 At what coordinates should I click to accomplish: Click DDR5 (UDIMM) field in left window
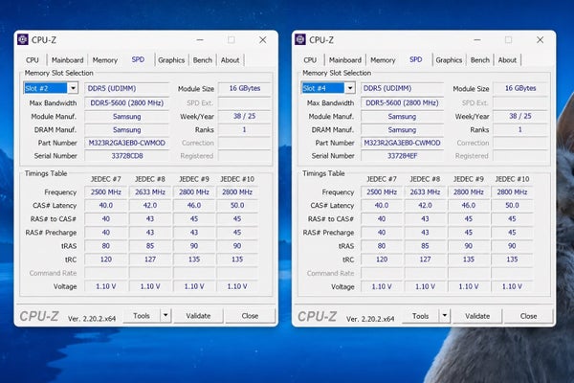(127, 88)
